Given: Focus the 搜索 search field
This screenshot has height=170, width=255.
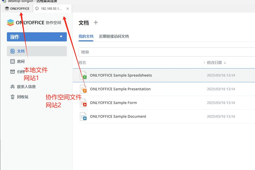Looking at the screenshot, I should (167, 52).
